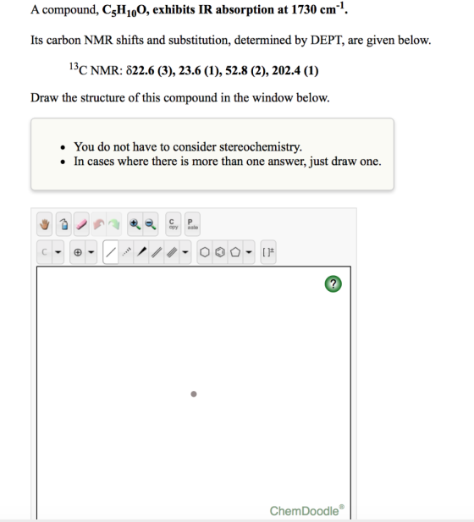Click the clear canvas spray bottle icon
This screenshot has height=522, width=474.
[63, 224]
